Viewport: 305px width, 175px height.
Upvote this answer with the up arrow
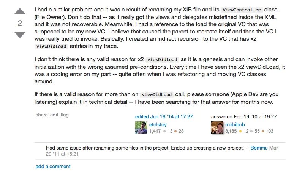[x=19, y=11]
